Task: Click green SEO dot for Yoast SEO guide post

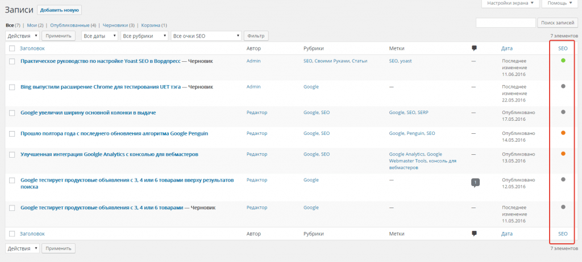Action: point(563,60)
